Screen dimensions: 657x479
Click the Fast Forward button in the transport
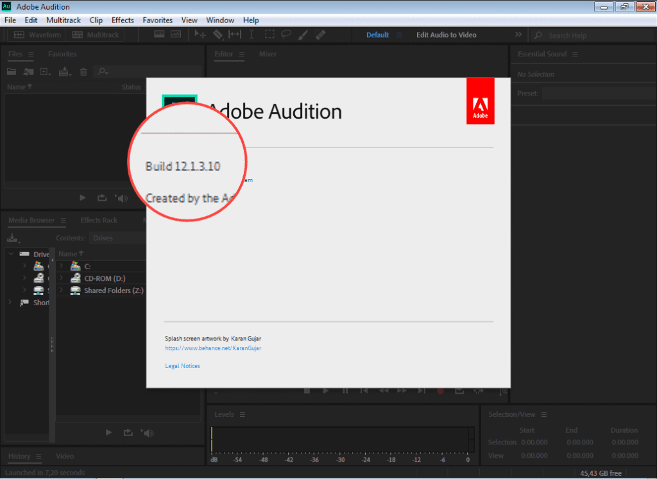click(x=402, y=391)
